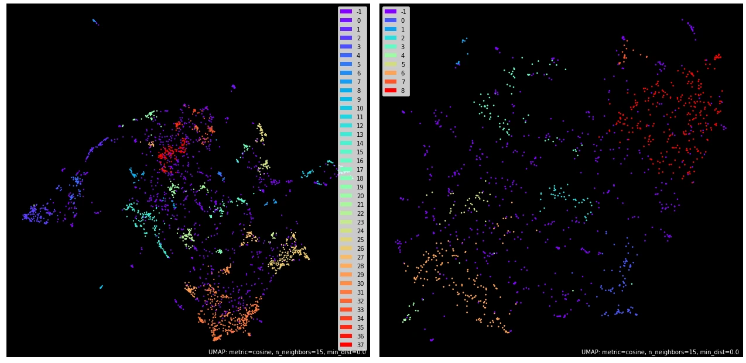This screenshot has height=363, width=746.
Task: Select cluster 26 swatch in left plot legend
Action: pos(346,248)
